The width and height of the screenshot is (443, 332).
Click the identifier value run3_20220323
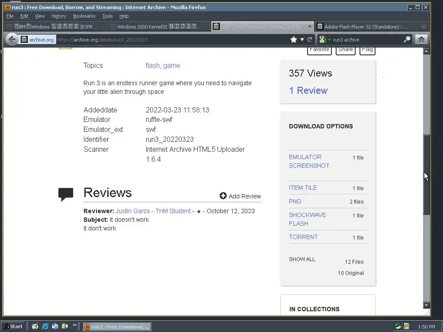click(x=170, y=139)
